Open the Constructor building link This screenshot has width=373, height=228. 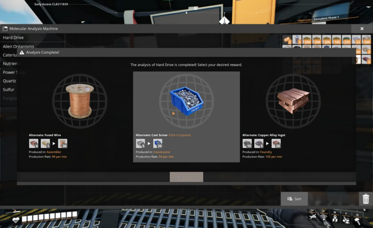point(162,152)
